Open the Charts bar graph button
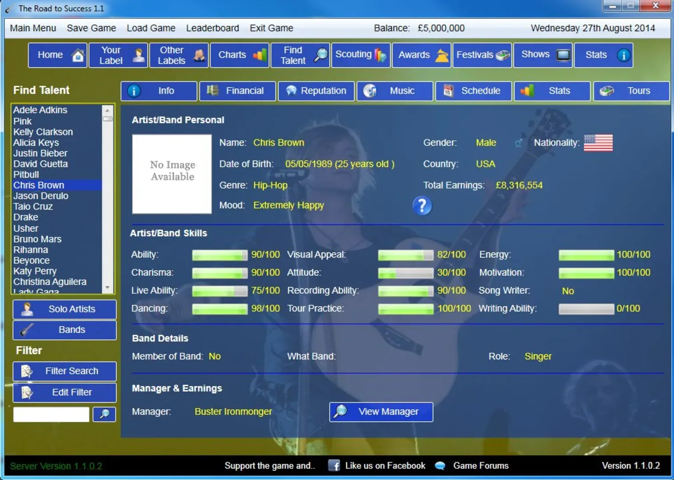This screenshot has width=674, height=480. tap(240, 55)
